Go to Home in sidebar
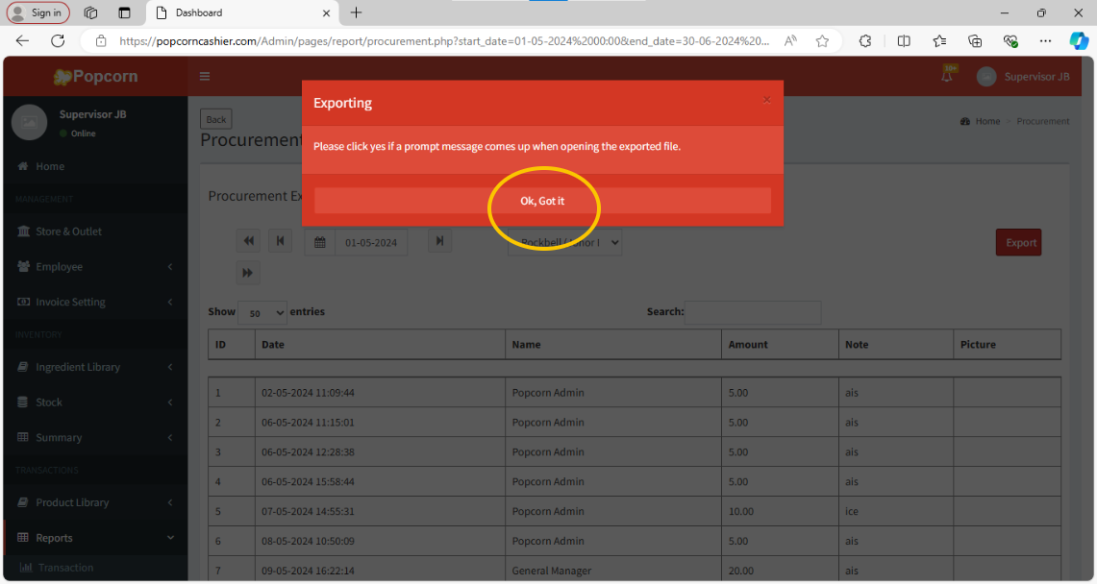Screen dimensions: 1097x584 (x=95, y=166)
